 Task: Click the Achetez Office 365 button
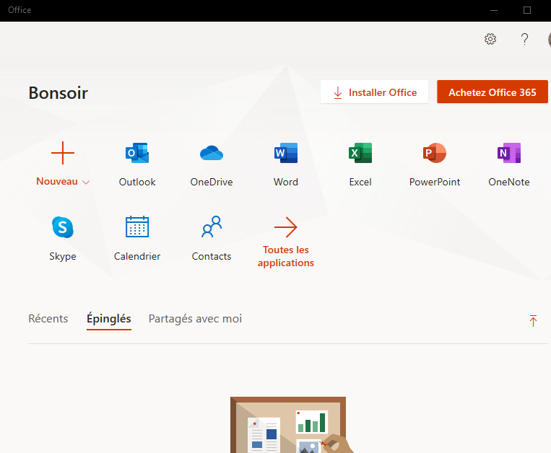[492, 92]
